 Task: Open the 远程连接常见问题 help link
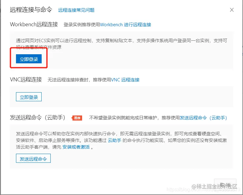point(76,10)
